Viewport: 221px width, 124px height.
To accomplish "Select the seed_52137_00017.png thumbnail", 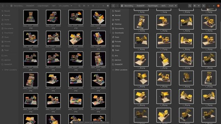I will [x=53, y=101].
